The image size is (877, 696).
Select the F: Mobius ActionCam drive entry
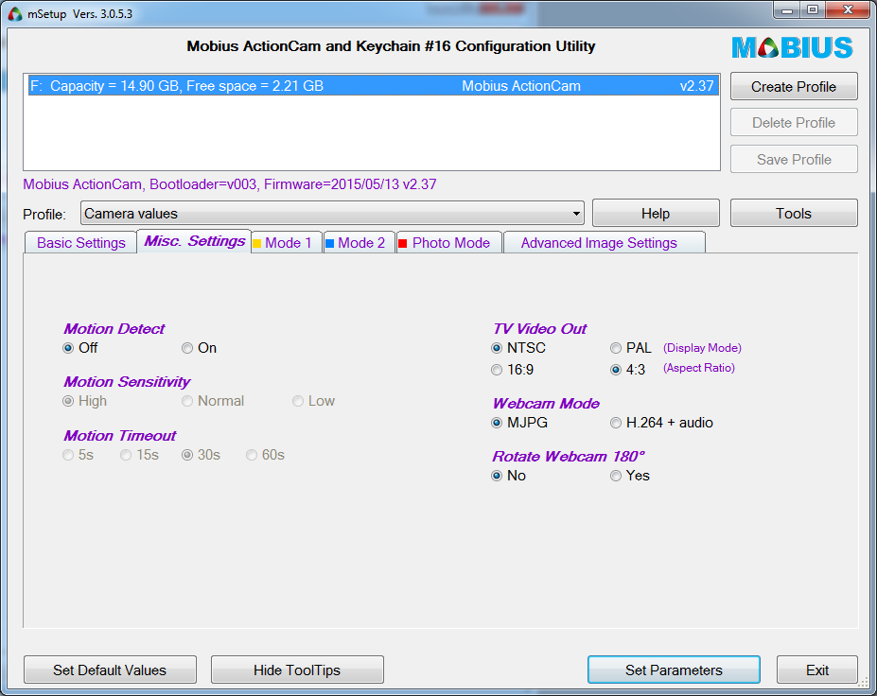pyautogui.click(x=373, y=86)
